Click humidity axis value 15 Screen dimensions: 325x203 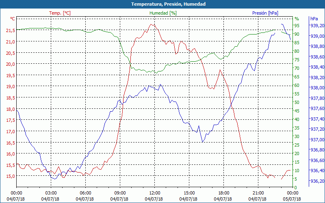click(x=297, y=162)
